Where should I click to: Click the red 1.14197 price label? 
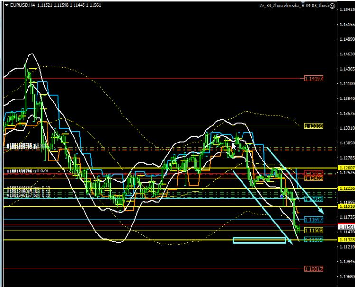[x=313, y=78]
